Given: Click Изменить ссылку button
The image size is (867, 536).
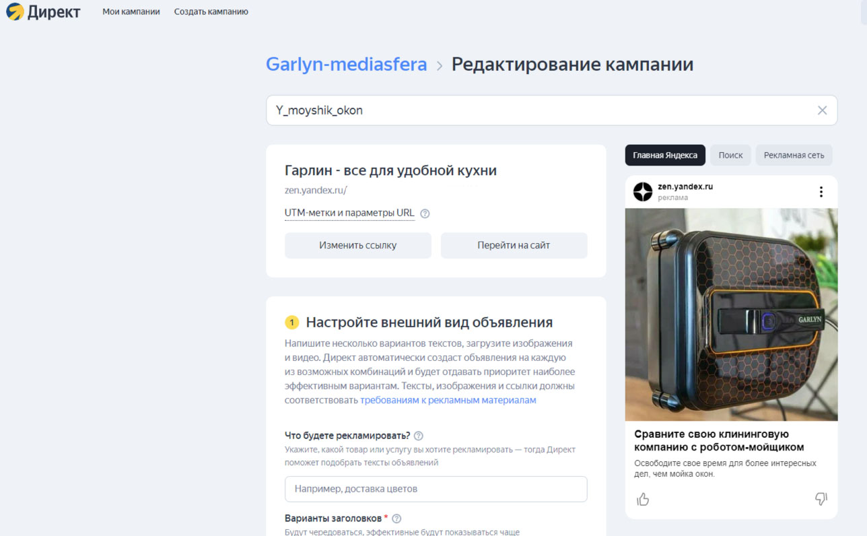Looking at the screenshot, I should 358,246.
